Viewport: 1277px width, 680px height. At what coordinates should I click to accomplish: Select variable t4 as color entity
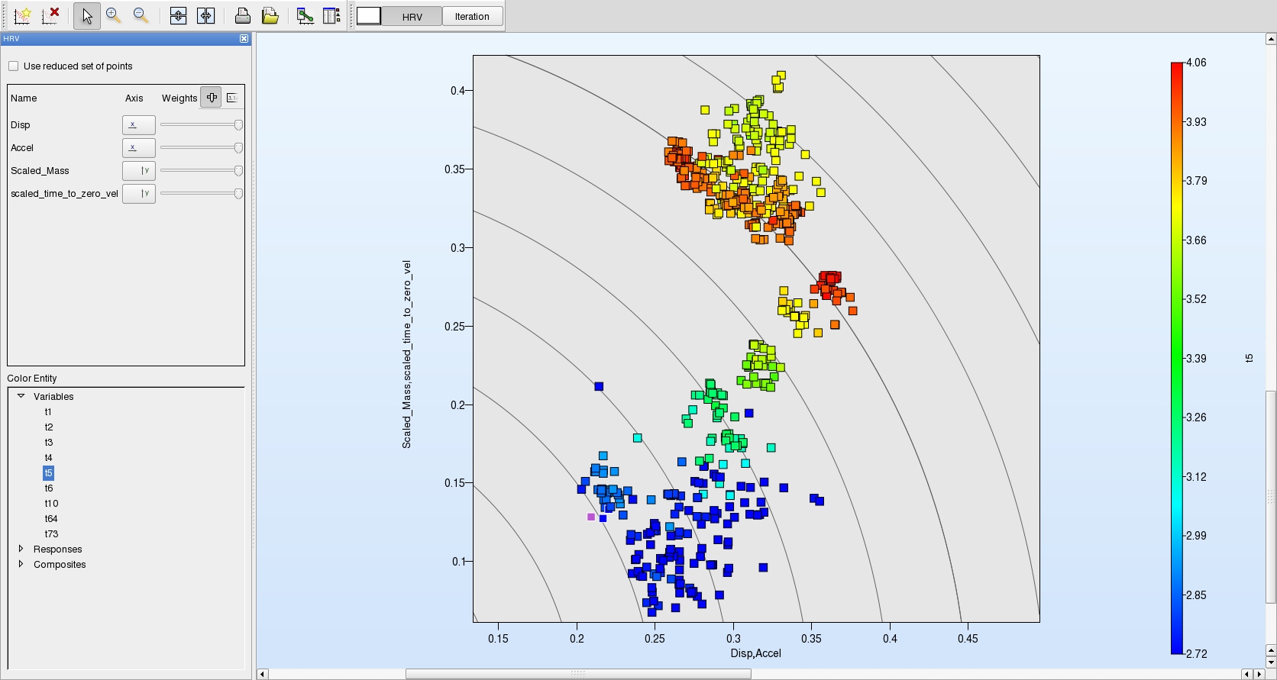[48, 458]
